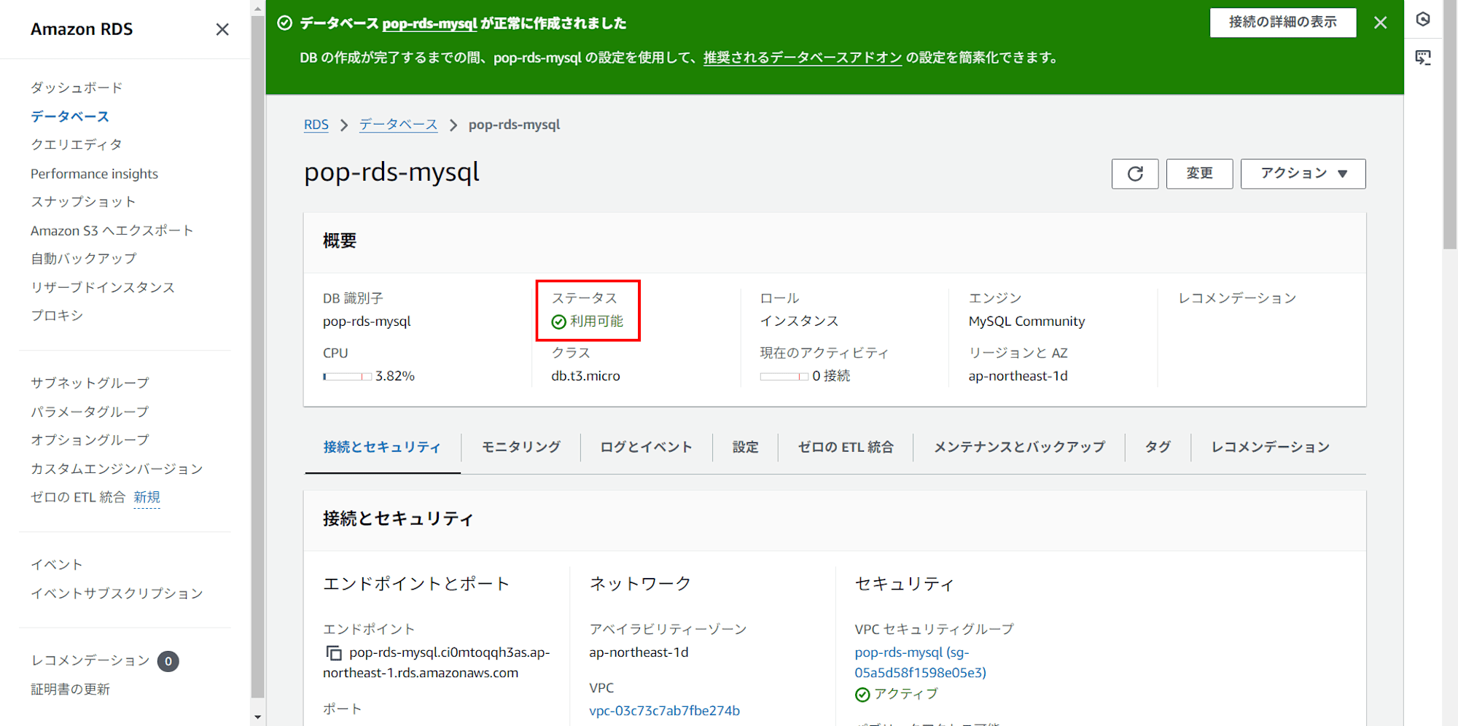Copy the endpoint using the copy icon
The image size is (1458, 726).
pos(333,652)
